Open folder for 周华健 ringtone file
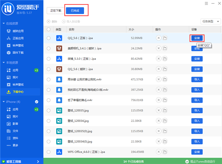 (165, 79)
